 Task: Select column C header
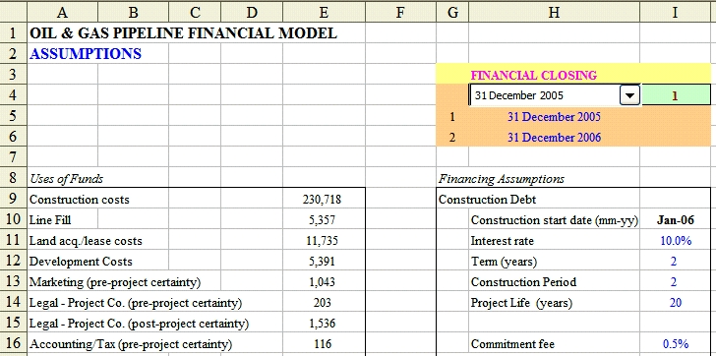(195, 13)
